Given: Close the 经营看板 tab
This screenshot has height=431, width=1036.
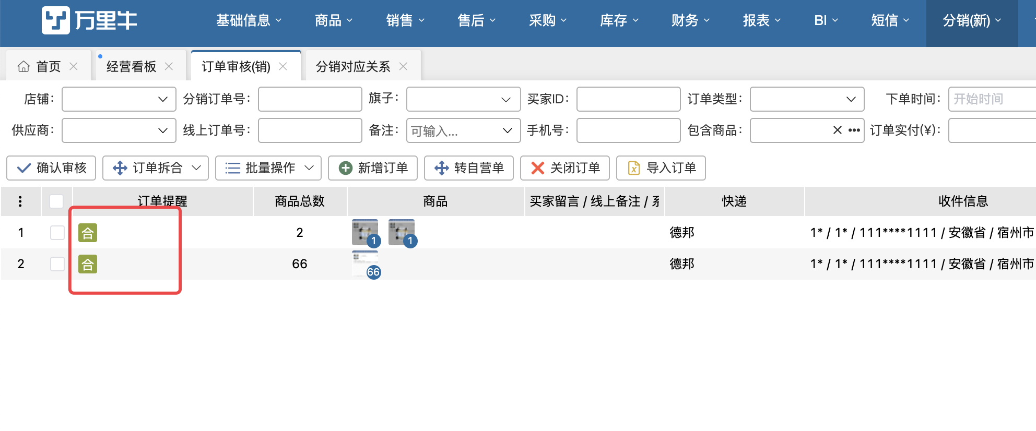Looking at the screenshot, I should (169, 66).
